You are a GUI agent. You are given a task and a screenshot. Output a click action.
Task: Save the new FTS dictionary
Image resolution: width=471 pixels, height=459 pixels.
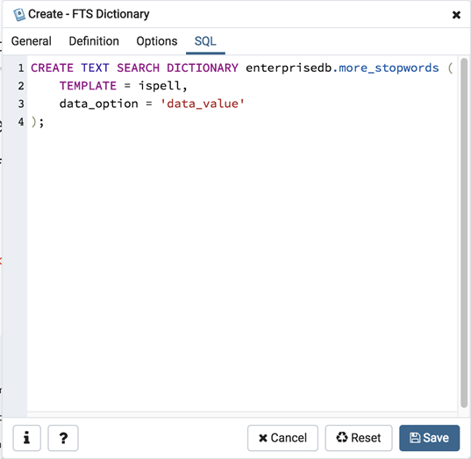tap(430, 438)
